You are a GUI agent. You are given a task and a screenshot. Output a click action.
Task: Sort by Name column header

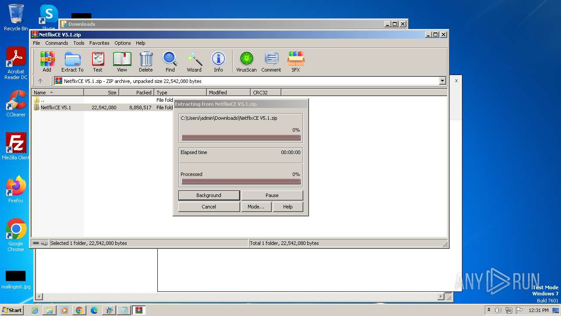(x=57, y=93)
